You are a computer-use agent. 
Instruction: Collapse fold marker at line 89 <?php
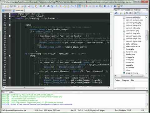tap(10, 56)
